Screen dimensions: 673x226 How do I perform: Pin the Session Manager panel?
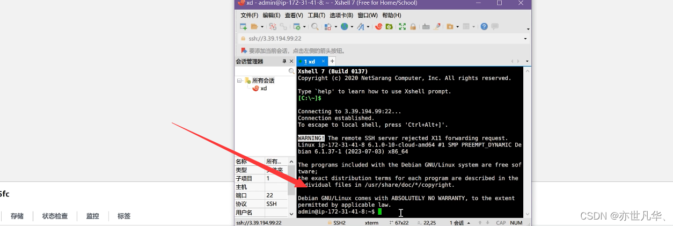(284, 61)
